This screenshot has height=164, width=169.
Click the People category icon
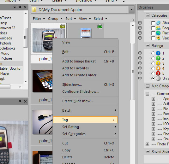(158, 28)
